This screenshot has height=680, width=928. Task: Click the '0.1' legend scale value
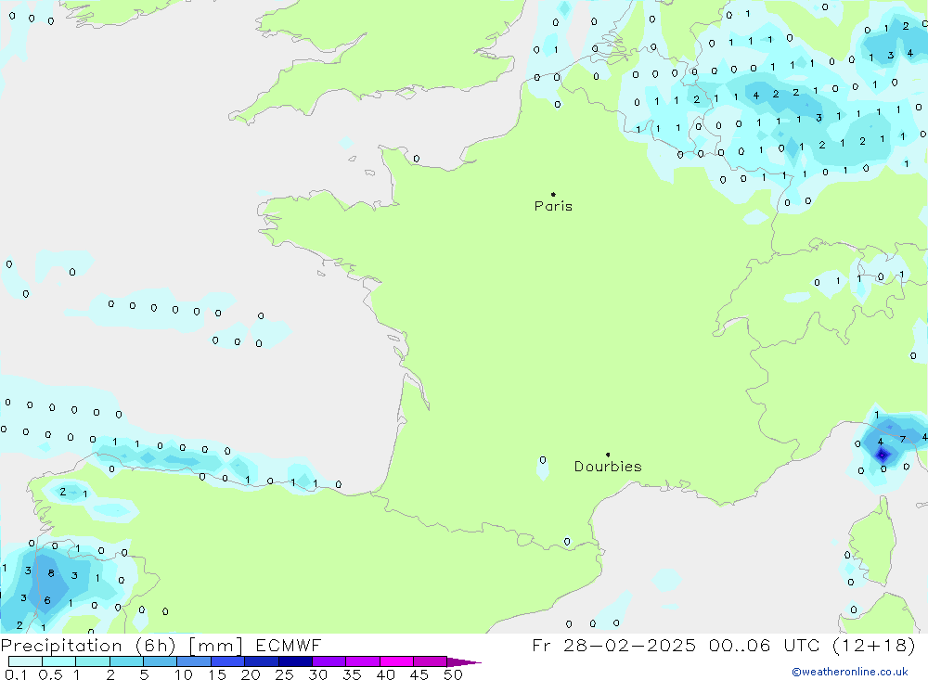(16, 674)
